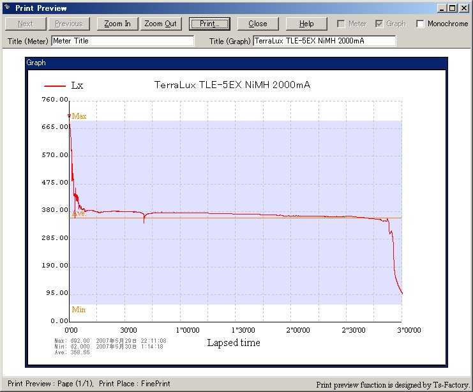Click the 1"00'00 time label
The image size is (473, 392).
point(188,330)
